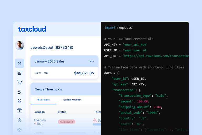Click the USER_ID assignment code line
Image resolution: width=202 pixels, height=135 pixels.
click(126, 50)
